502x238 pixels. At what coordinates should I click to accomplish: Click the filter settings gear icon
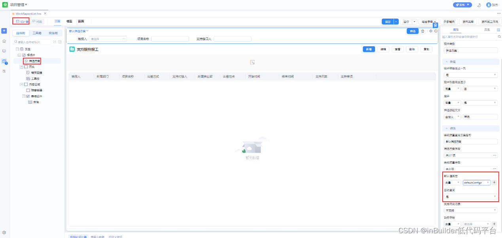pyautogui.click(x=431, y=31)
